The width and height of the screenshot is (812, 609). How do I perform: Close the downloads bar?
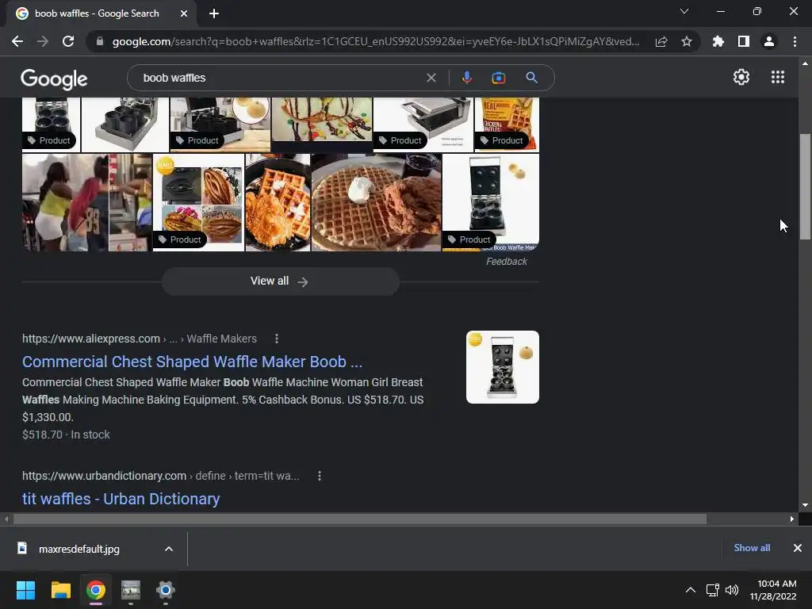coord(798,548)
